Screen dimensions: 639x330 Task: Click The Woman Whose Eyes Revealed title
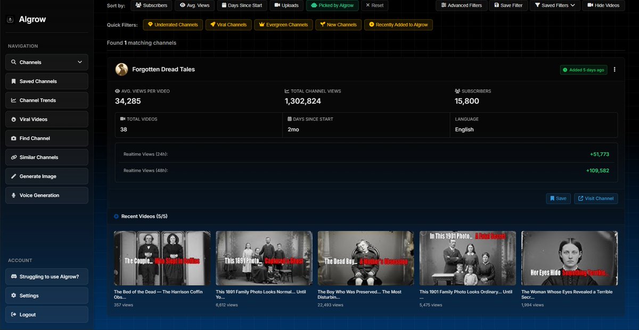pos(567,294)
